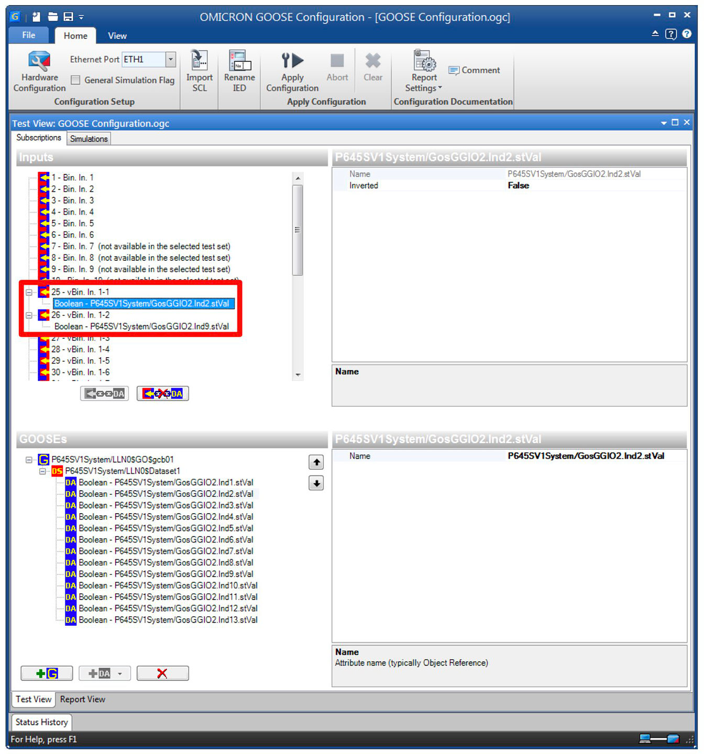Select 28 - vBin. In. 1-4 input
This screenshot has width=704, height=754.
tap(80, 349)
